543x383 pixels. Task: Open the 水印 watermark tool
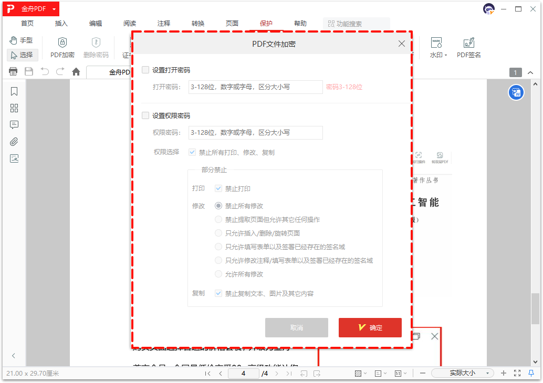click(x=438, y=47)
